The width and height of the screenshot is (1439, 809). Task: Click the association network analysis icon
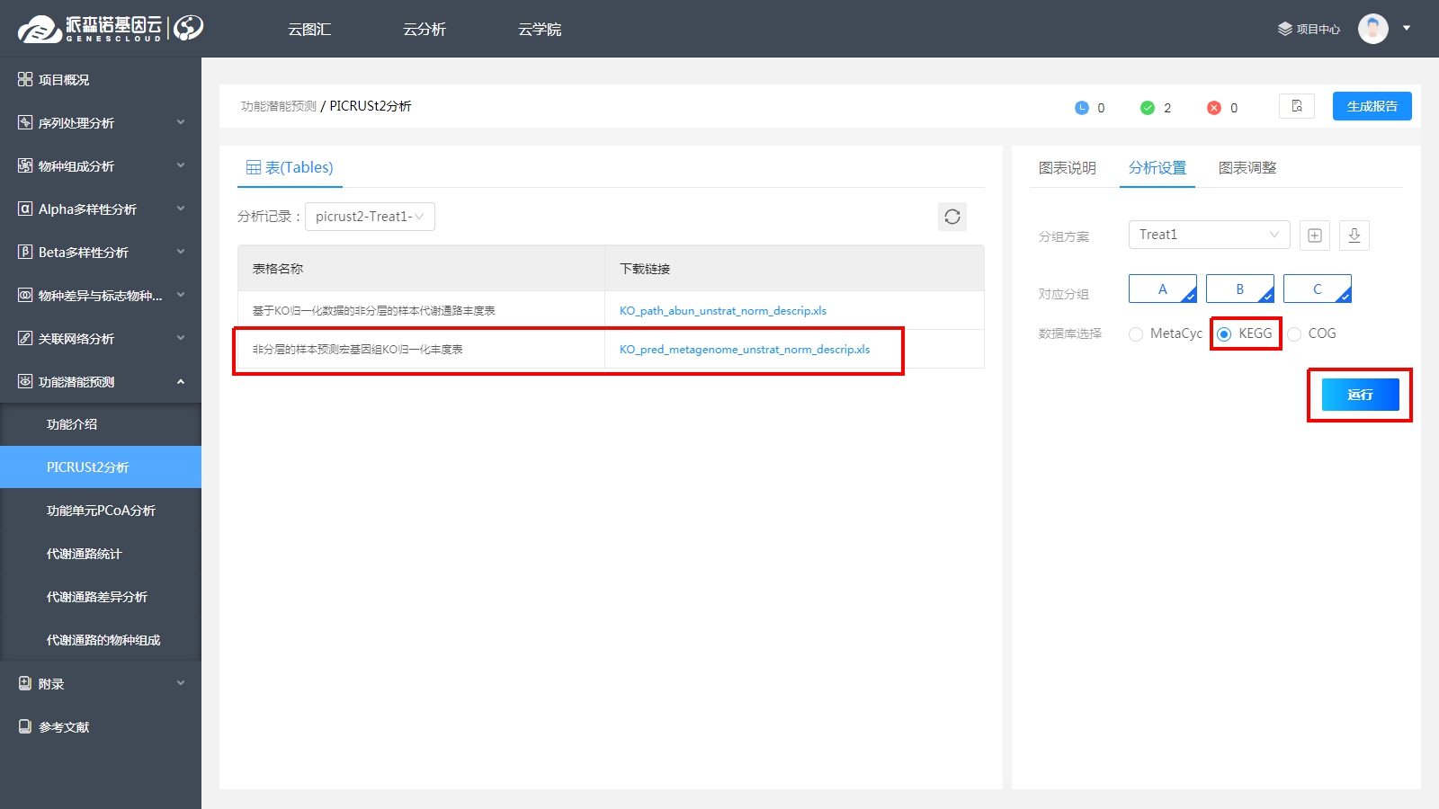point(25,338)
